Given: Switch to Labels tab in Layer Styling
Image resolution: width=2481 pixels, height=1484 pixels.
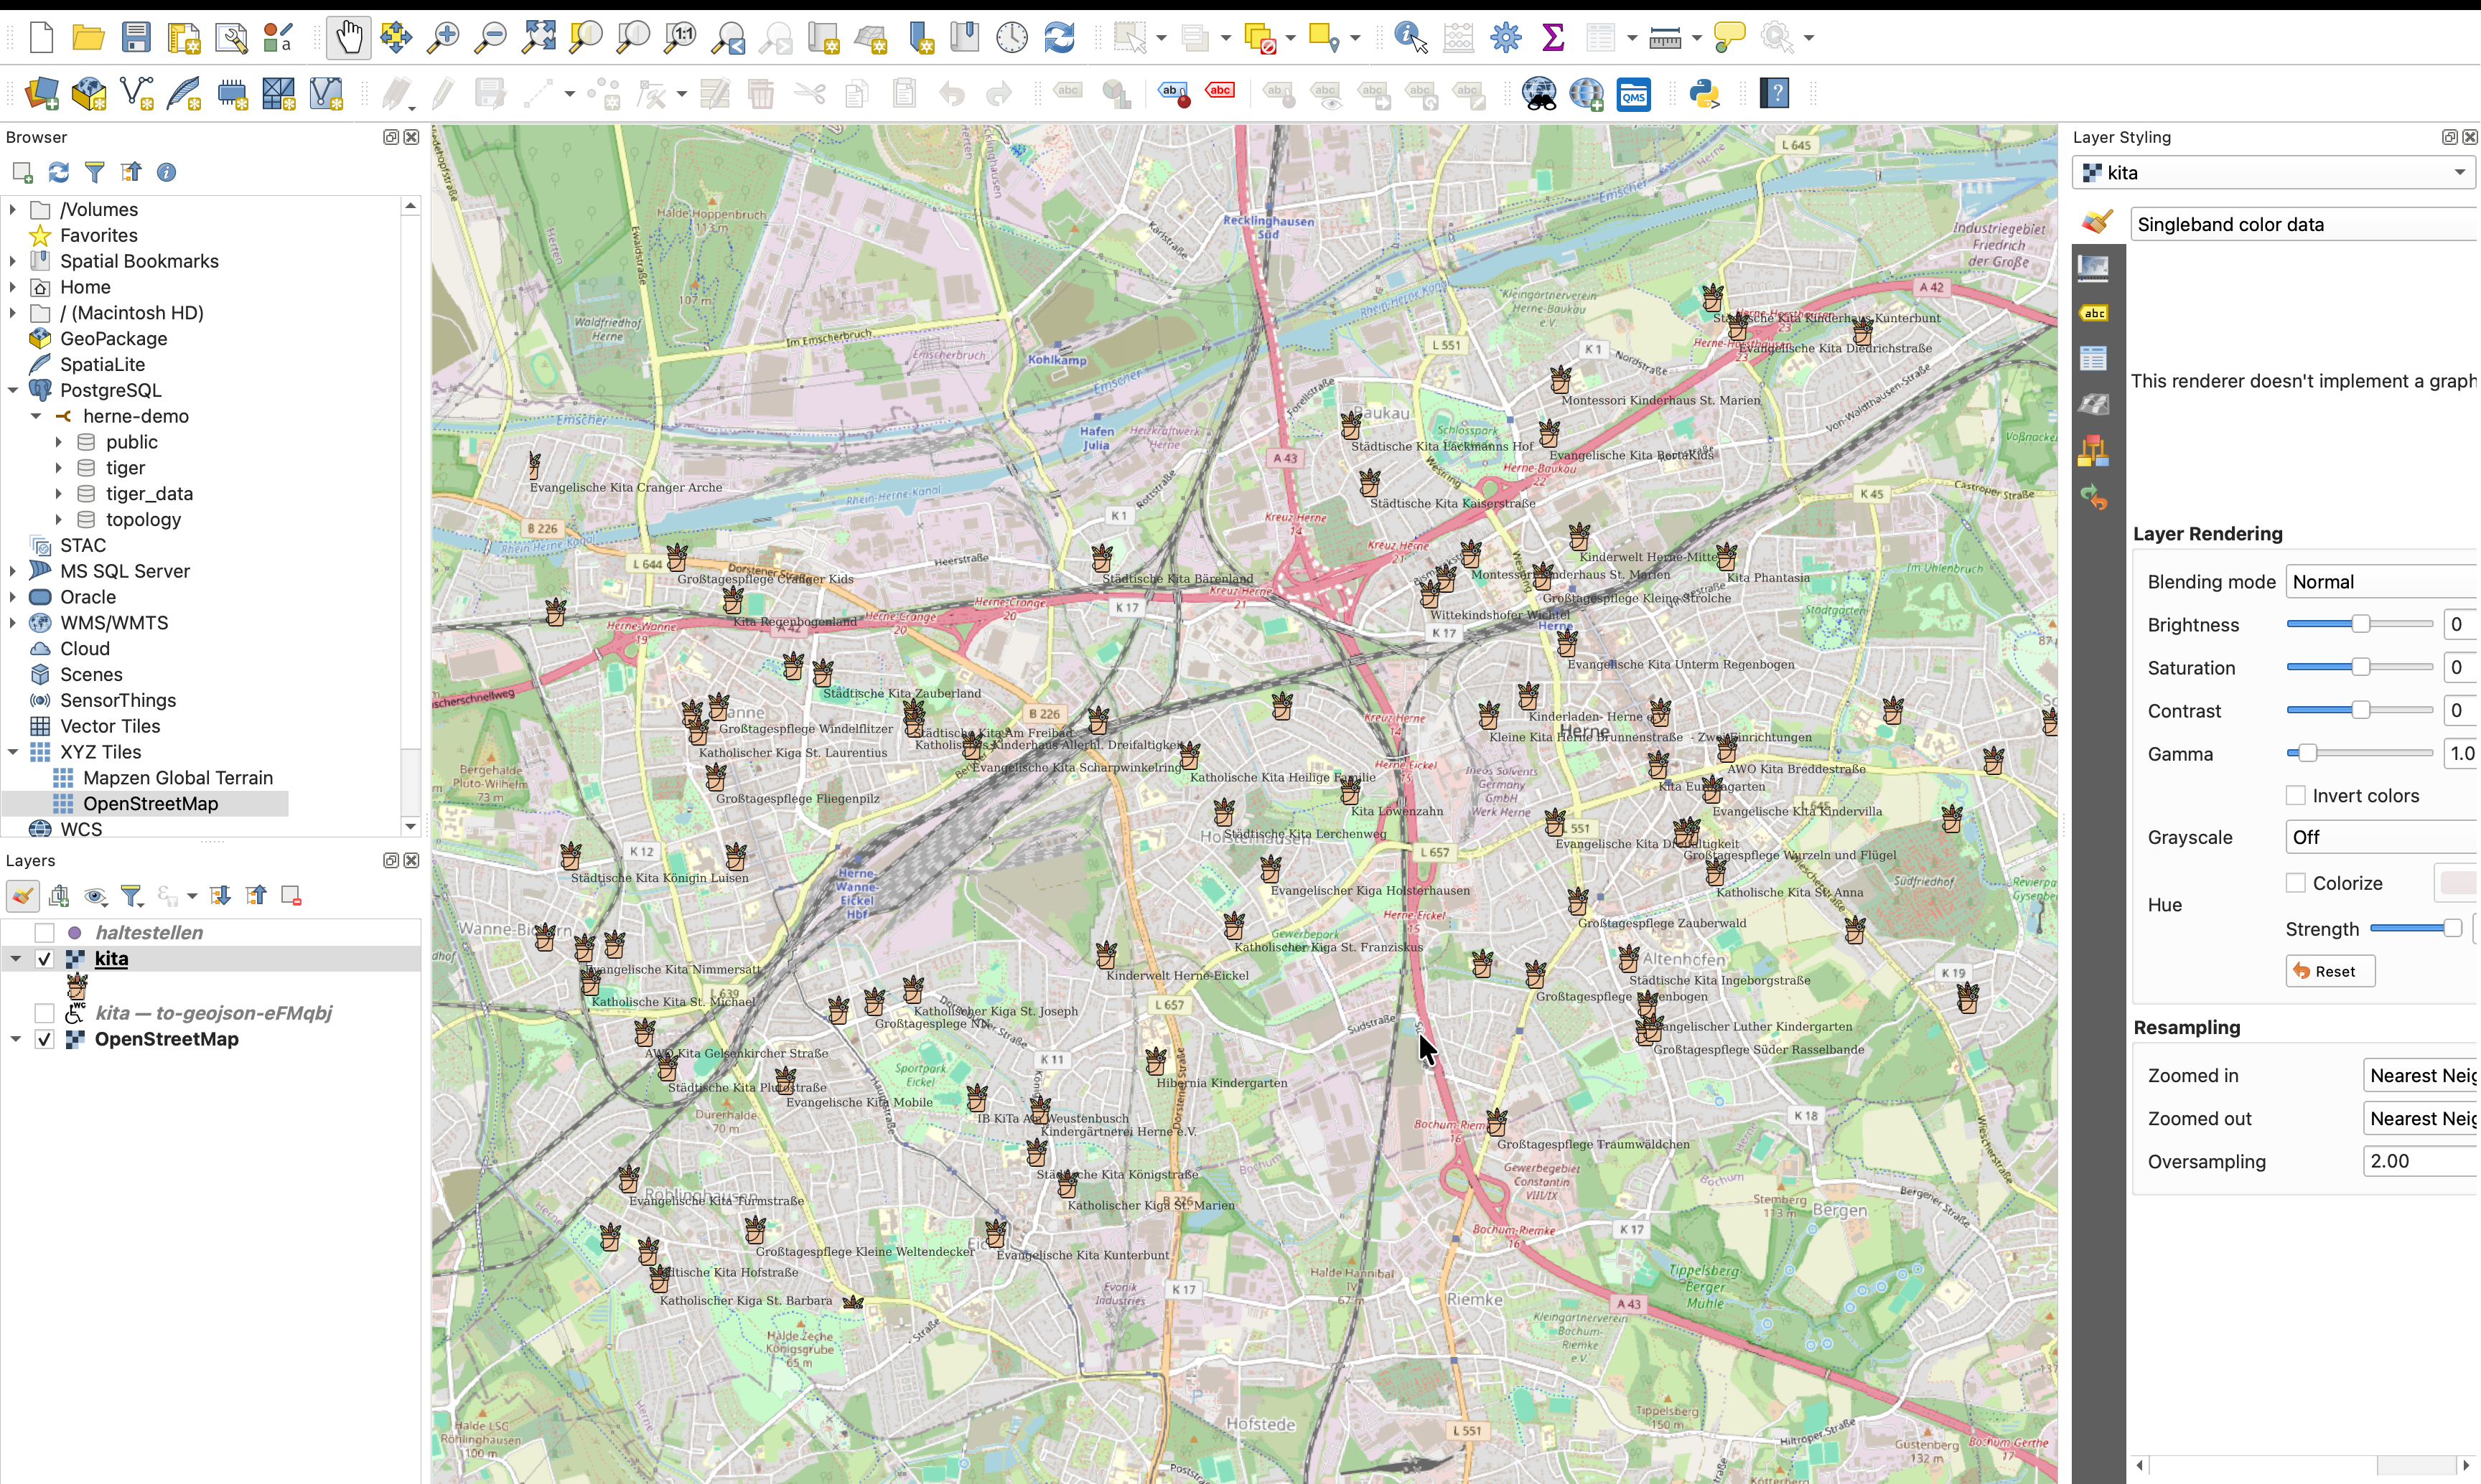Looking at the screenshot, I should tap(2094, 313).
